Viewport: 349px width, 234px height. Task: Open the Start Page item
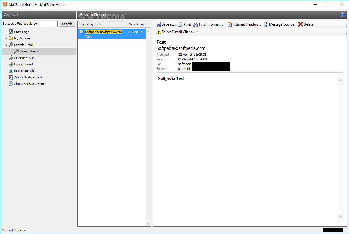pos(21,32)
